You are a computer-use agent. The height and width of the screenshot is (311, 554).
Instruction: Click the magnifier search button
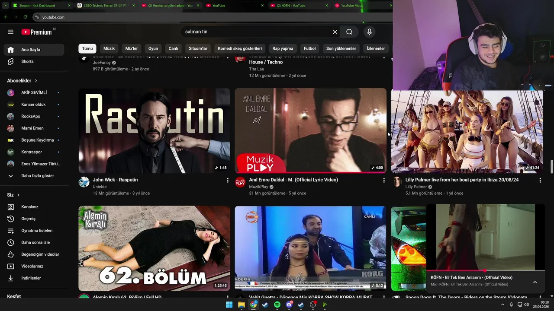pos(349,32)
